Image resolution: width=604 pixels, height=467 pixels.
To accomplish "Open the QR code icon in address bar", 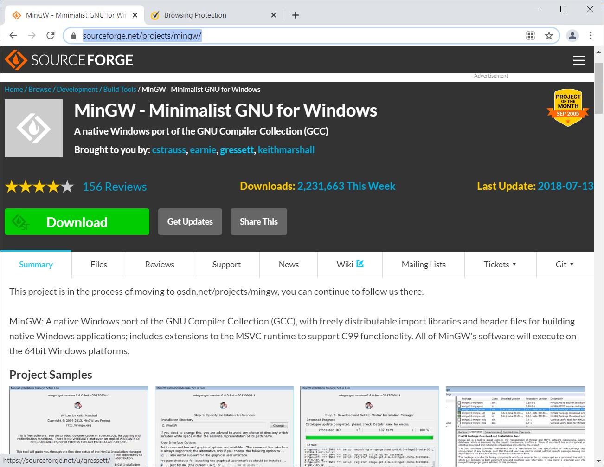I will [531, 36].
